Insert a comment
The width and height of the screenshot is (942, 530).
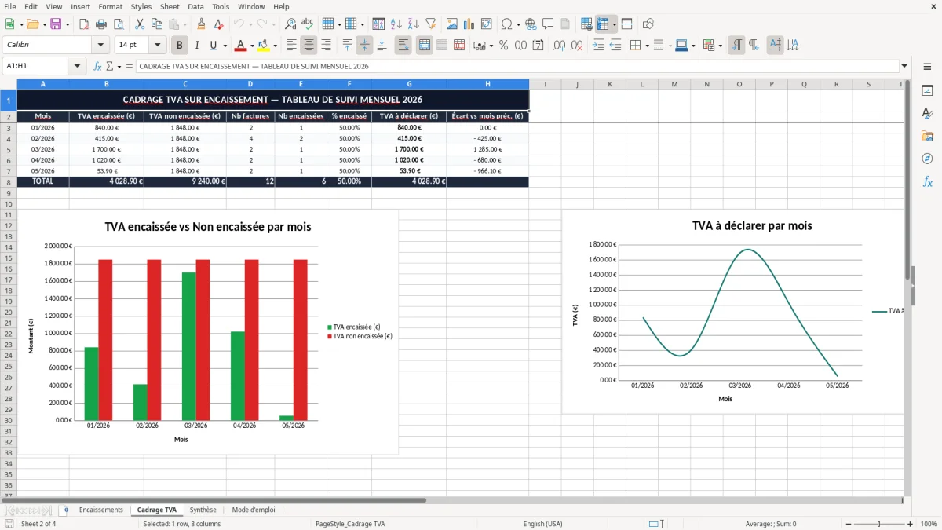point(548,24)
